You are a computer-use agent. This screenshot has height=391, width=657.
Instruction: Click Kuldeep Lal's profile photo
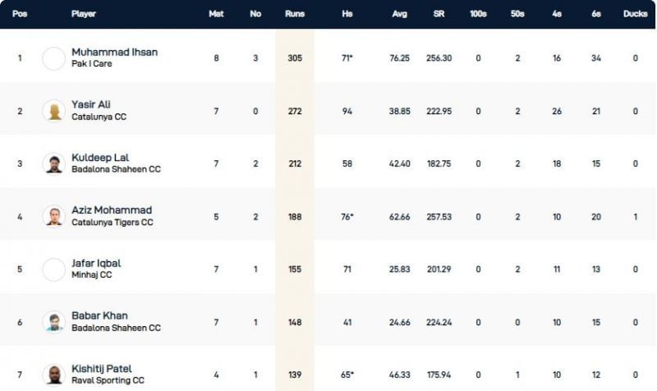53,163
